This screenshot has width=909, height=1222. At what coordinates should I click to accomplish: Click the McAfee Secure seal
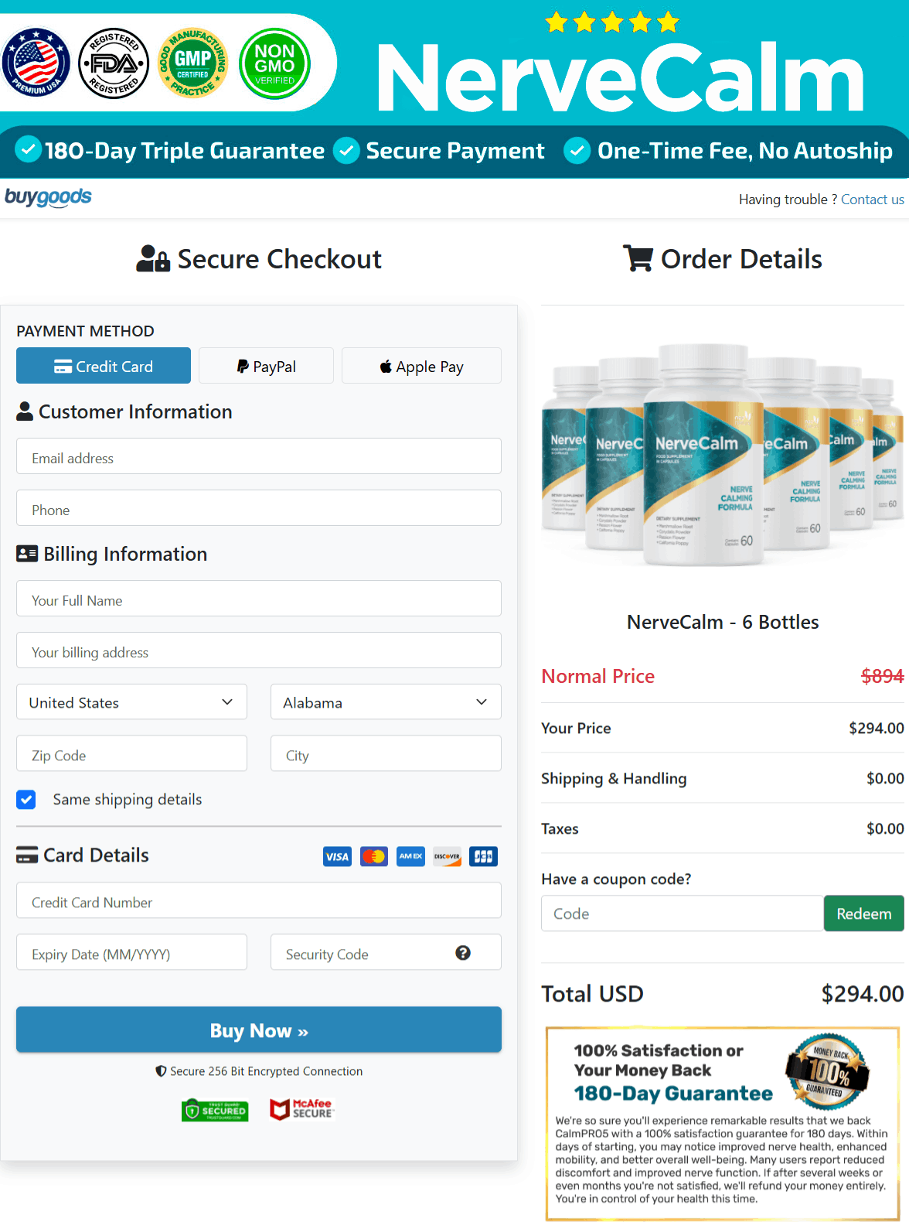(301, 1109)
